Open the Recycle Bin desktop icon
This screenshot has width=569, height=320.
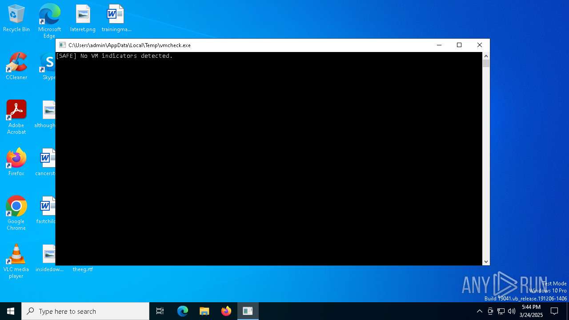click(x=16, y=18)
